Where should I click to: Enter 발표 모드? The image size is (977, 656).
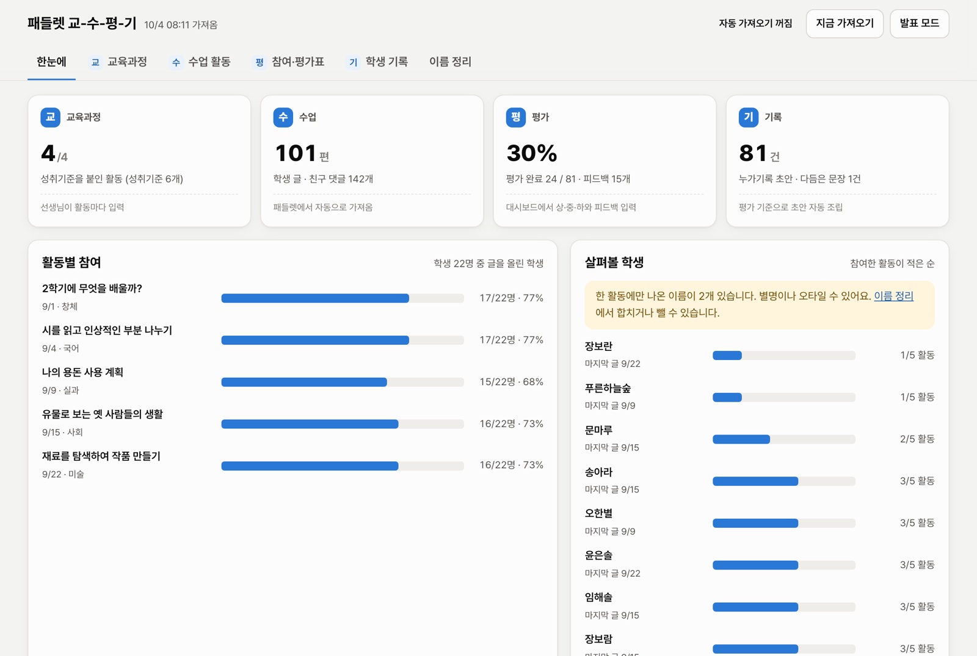click(x=919, y=24)
